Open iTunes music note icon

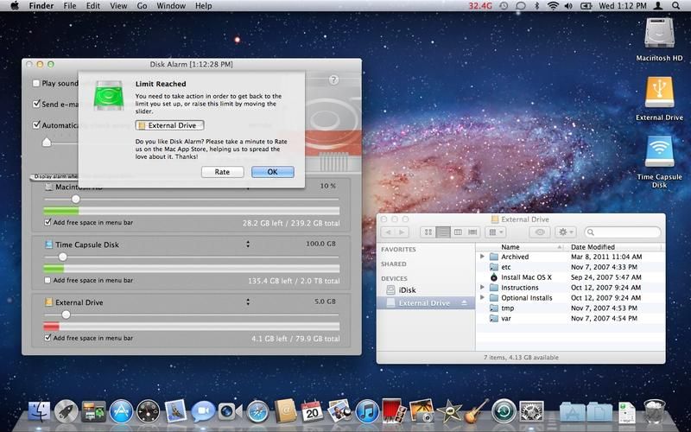366,411
